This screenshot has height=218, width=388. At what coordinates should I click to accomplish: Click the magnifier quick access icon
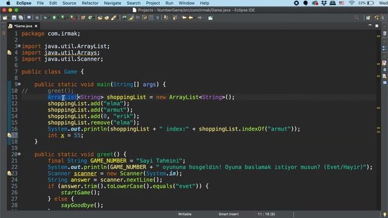[356, 18]
